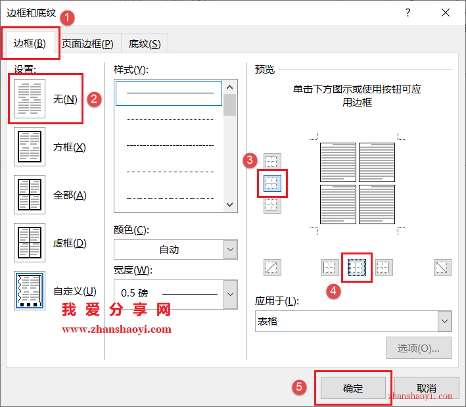Switch to the 底纹(S) tab
Image resolution: width=466 pixels, height=407 pixels.
click(145, 44)
